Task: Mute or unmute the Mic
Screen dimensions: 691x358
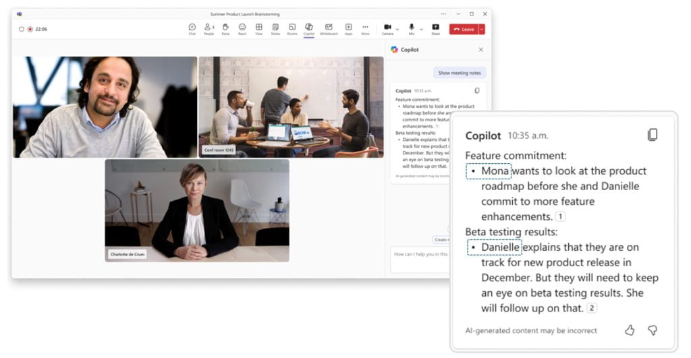Action: pyautogui.click(x=412, y=28)
